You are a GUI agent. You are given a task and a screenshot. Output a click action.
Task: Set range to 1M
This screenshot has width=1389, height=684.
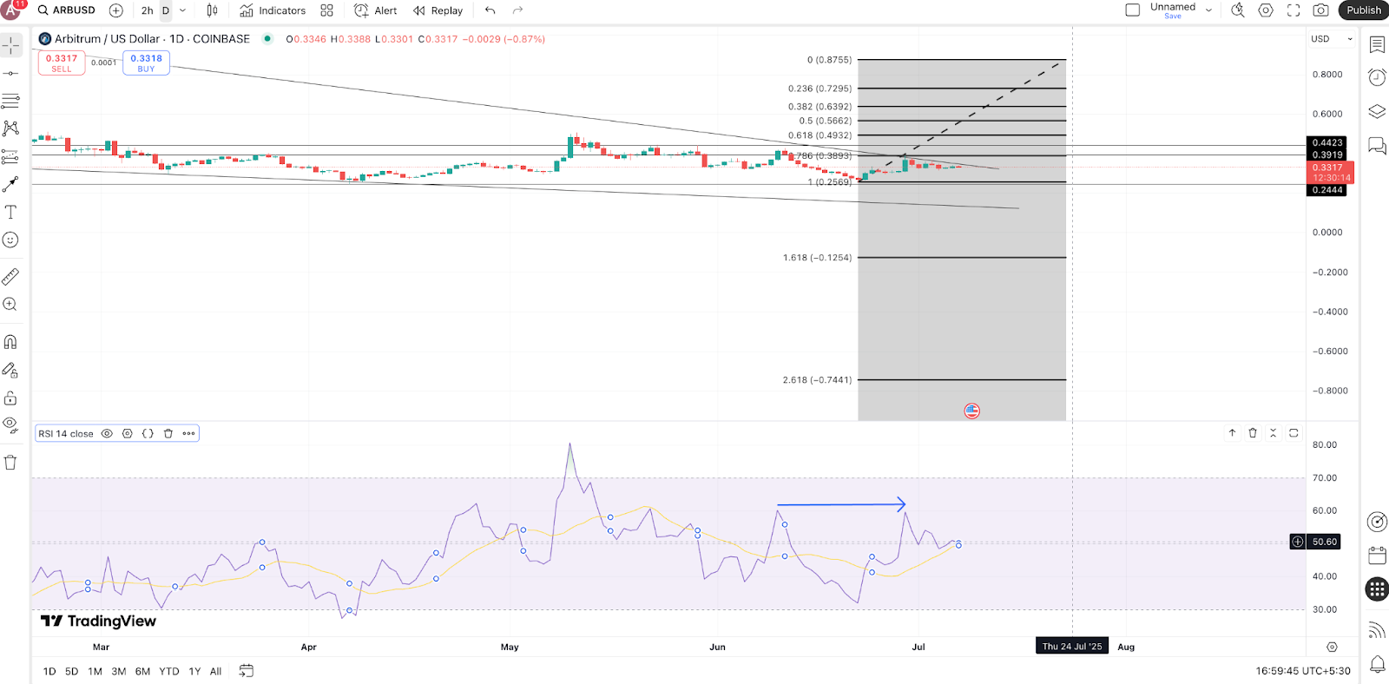[95, 671]
